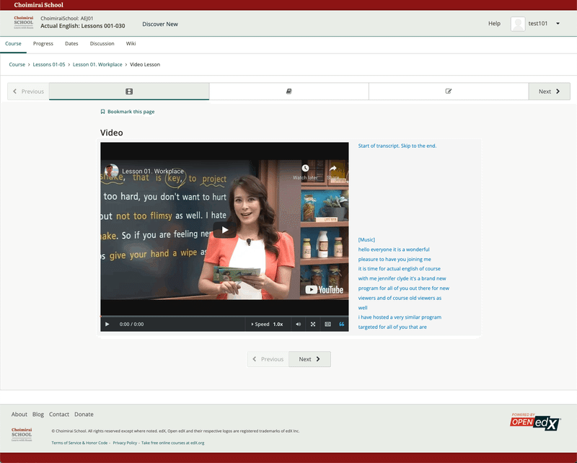Open YouTube logo link on video
Image resolution: width=577 pixels, height=463 pixels.
pyautogui.click(x=324, y=290)
